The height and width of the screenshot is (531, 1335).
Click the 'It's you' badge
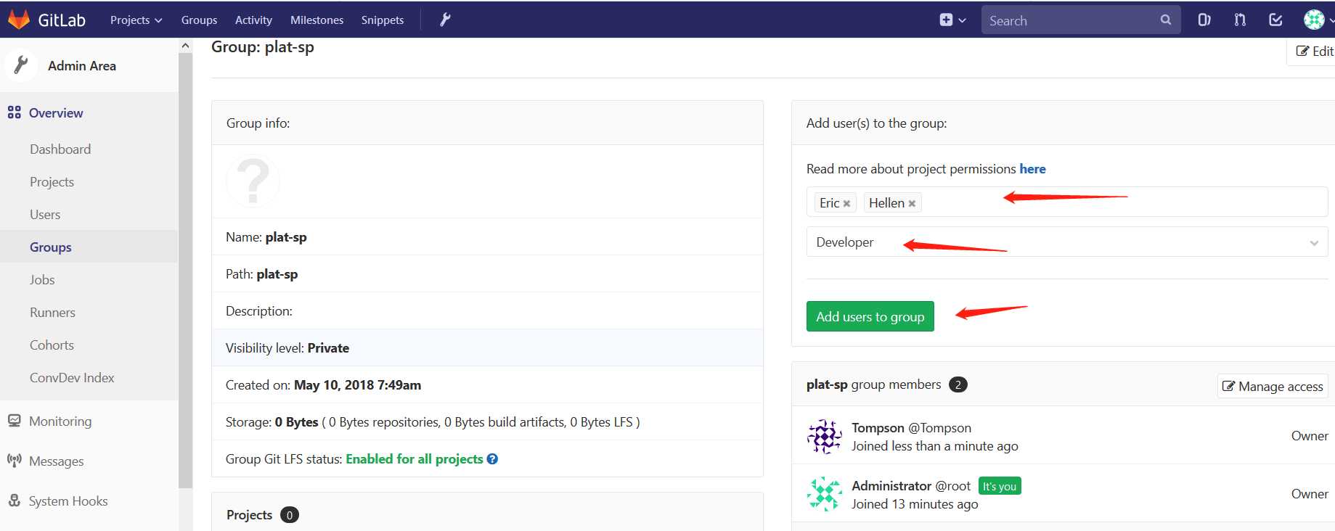[x=1000, y=486]
